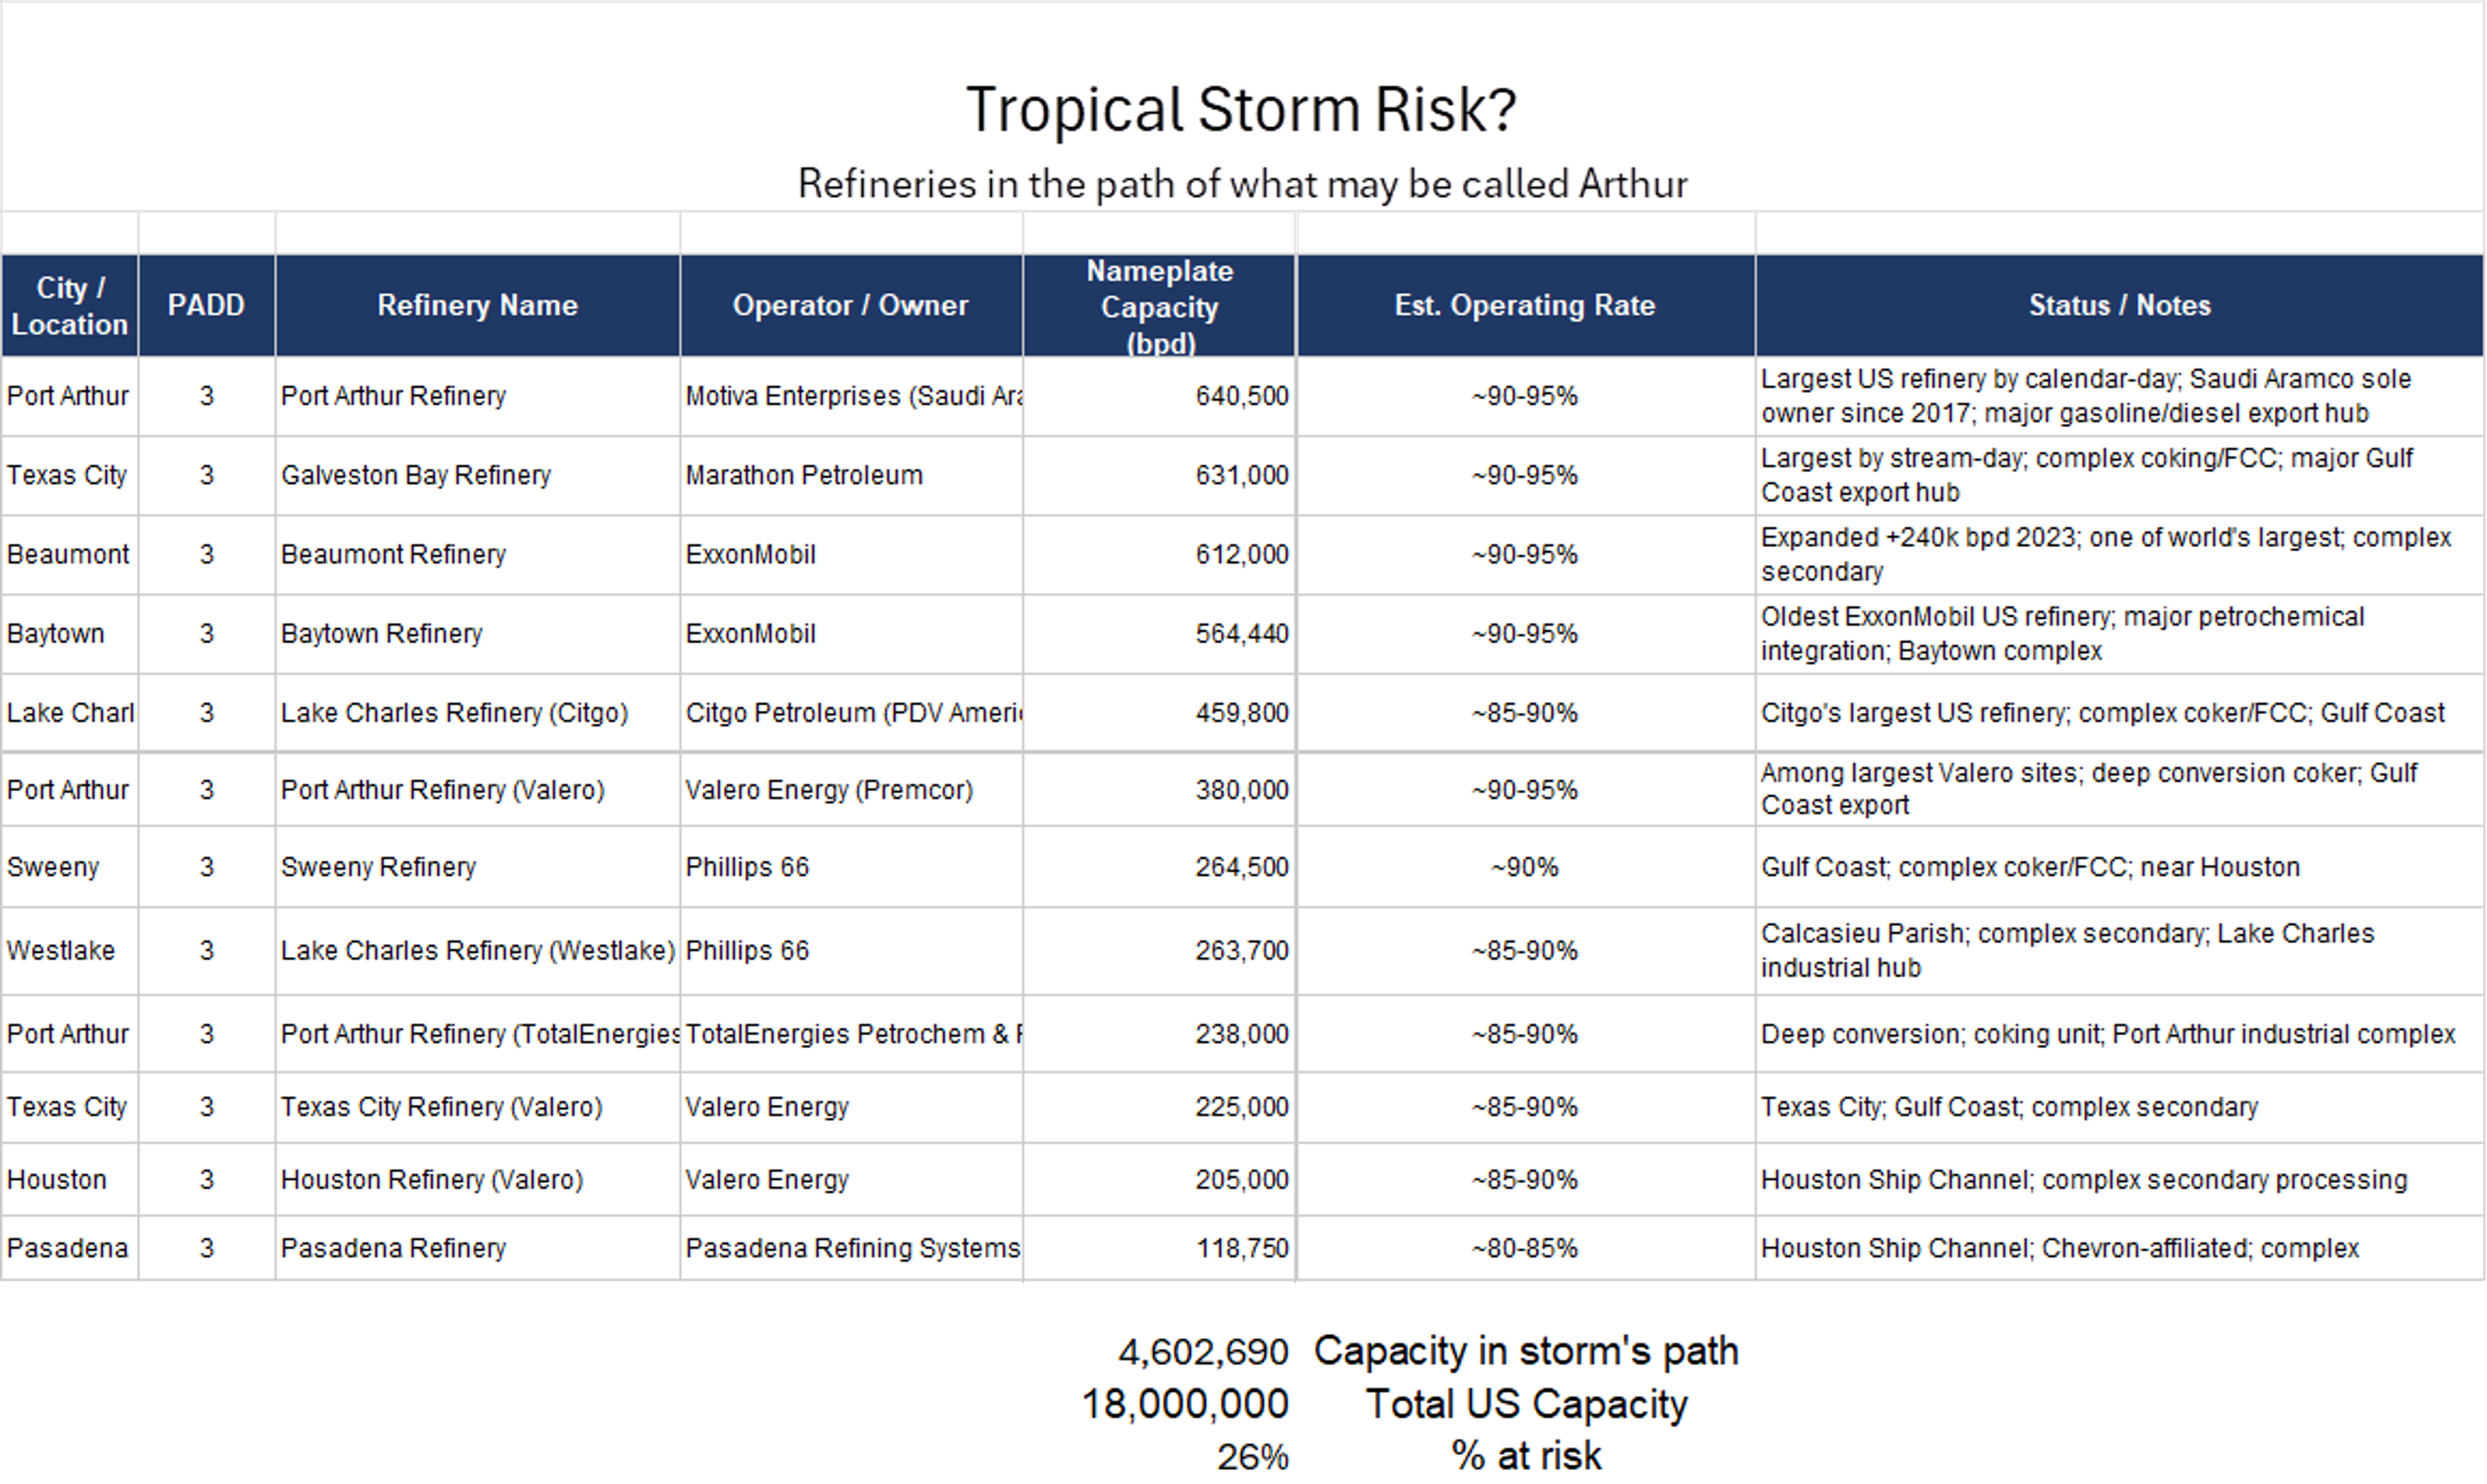Click the 'Est. Operating Rate' header

[x=1525, y=305]
